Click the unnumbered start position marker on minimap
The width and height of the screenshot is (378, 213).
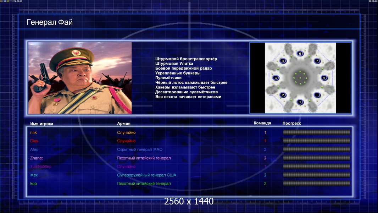point(317,95)
